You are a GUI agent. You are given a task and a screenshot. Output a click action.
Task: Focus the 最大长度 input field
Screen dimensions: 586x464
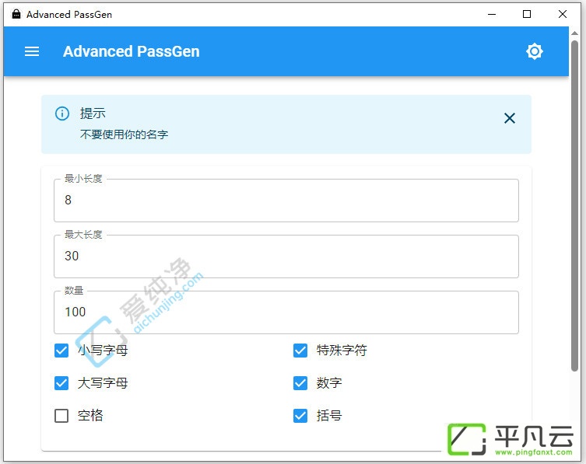tap(286, 256)
